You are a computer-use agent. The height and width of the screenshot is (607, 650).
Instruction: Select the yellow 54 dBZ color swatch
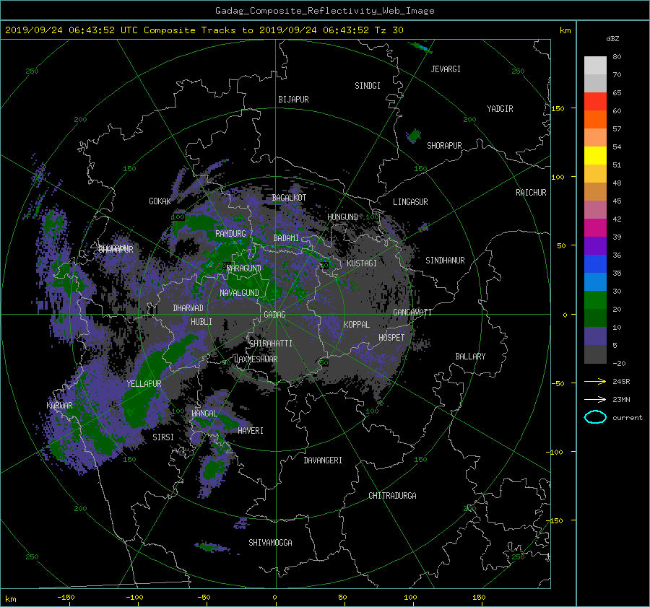[x=595, y=155]
